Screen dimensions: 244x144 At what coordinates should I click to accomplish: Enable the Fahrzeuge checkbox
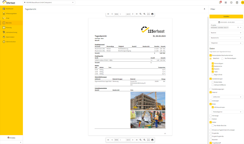click(211, 116)
